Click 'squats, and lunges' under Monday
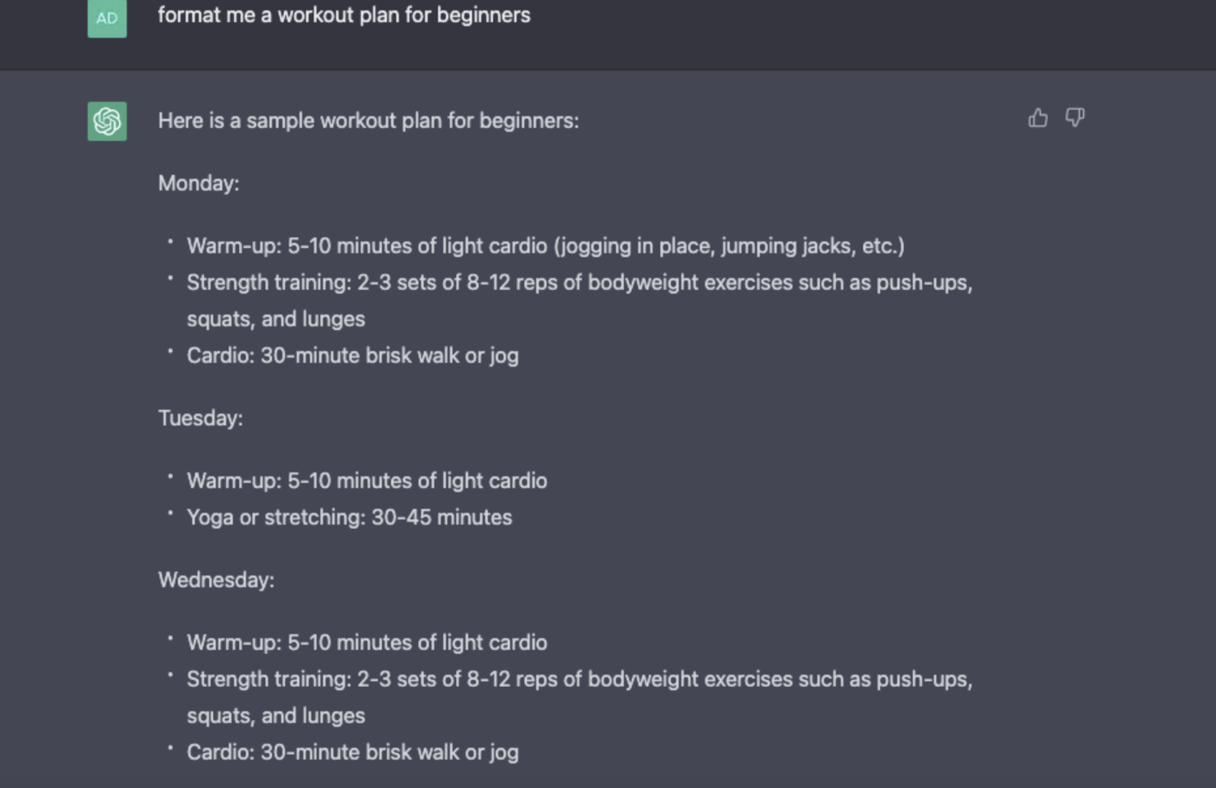Viewport: 1216px width, 788px height. tap(275, 319)
